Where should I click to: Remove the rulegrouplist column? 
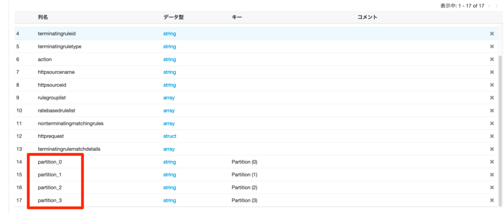492,98
